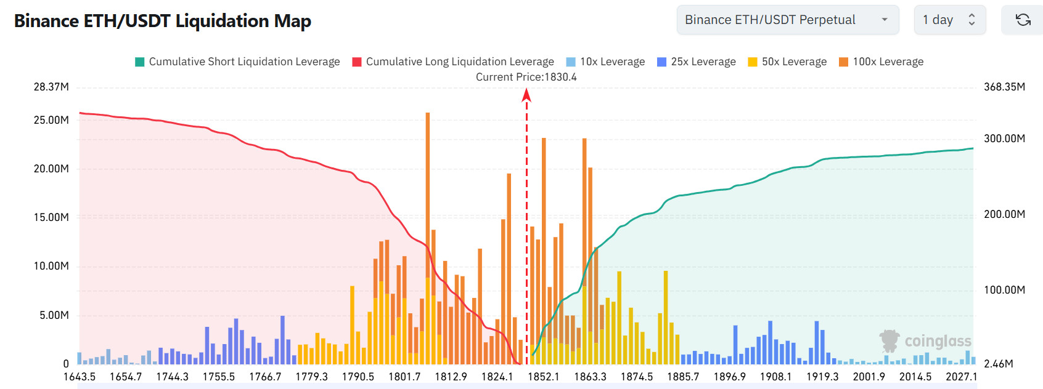Toggle the 50x Leverage legend label
The image size is (1043, 389).
click(794, 62)
